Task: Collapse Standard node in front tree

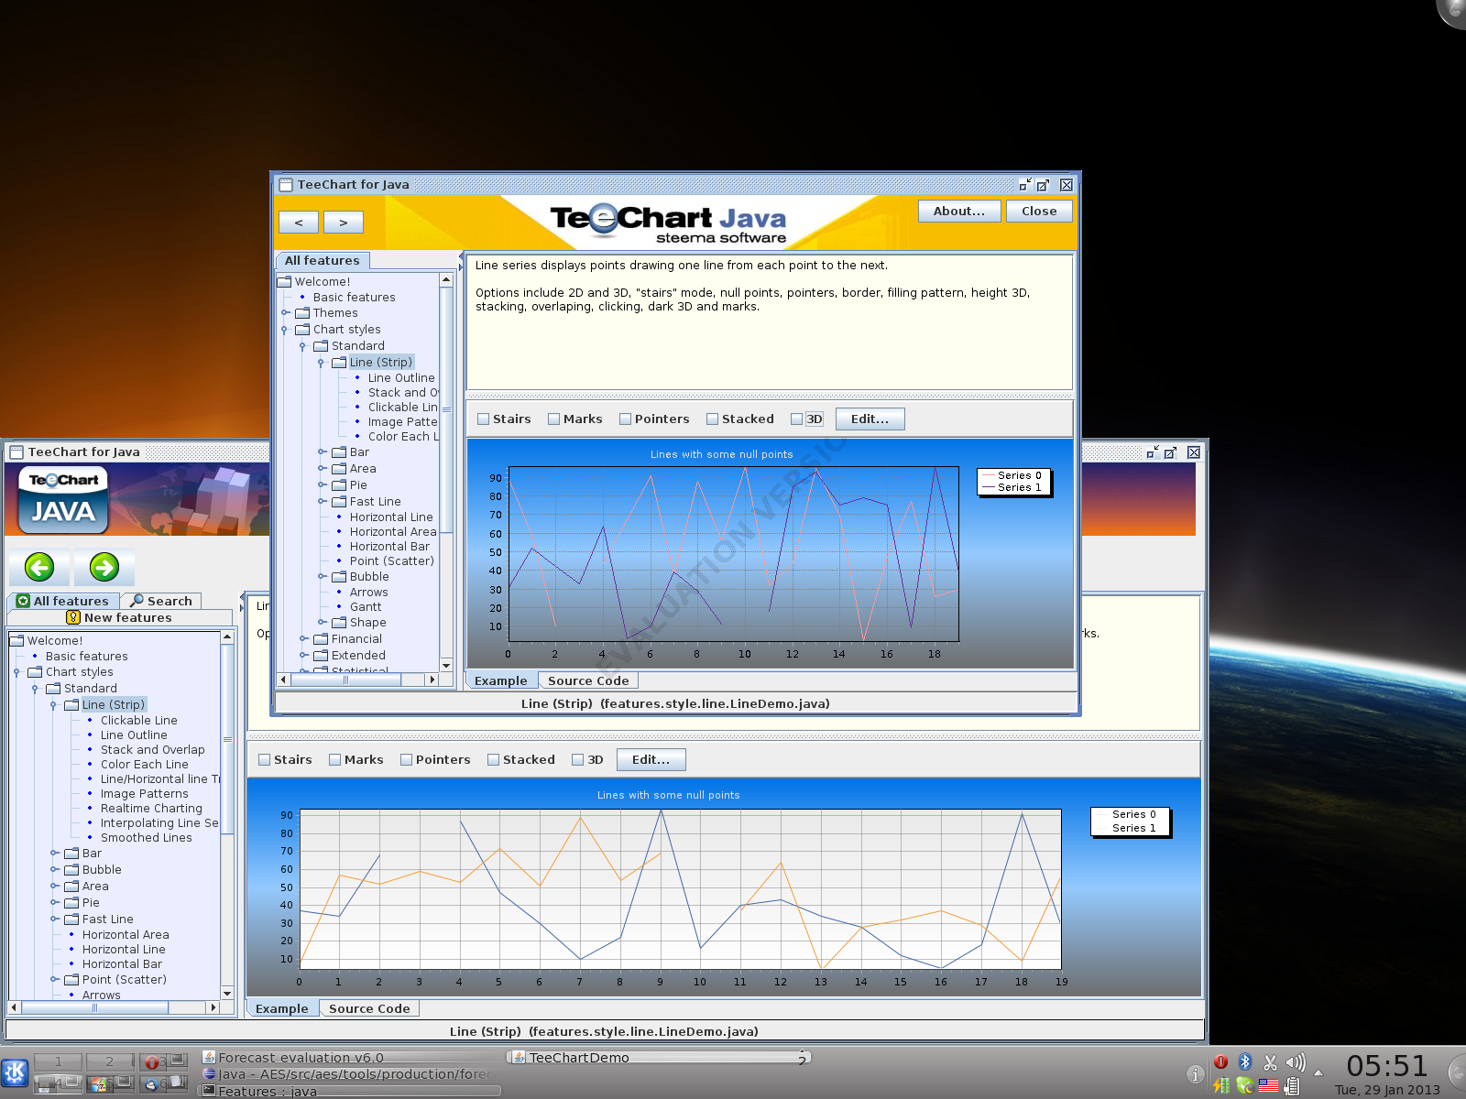Action: pyautogui.click(x=302, y=346)
